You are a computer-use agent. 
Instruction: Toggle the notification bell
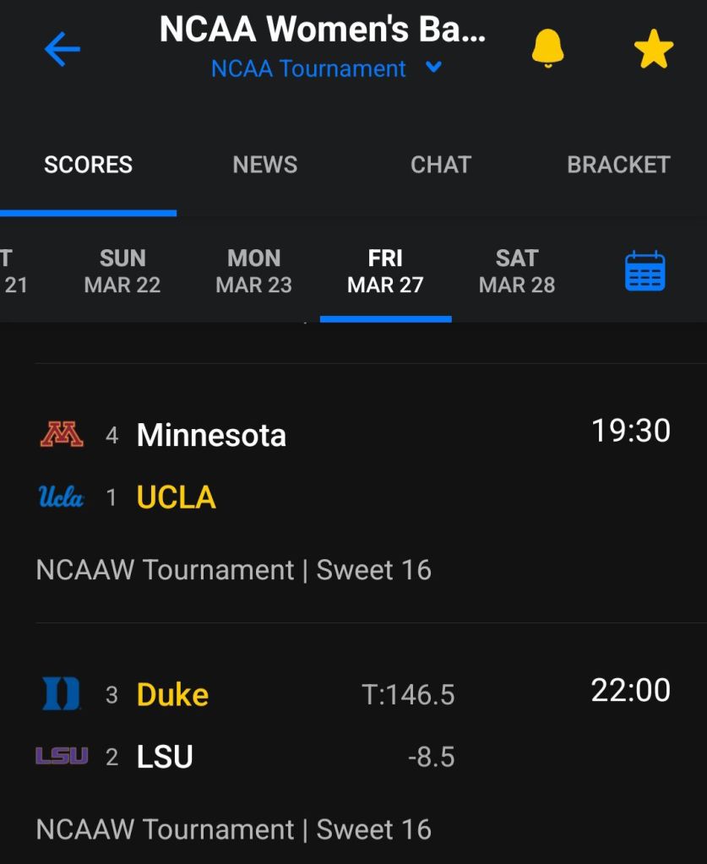tap(547, 48)
